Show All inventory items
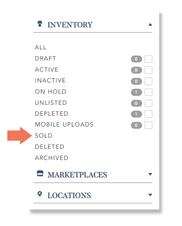Screen dimensions: 182x226 pyautogui.click(x=41, y=47)
